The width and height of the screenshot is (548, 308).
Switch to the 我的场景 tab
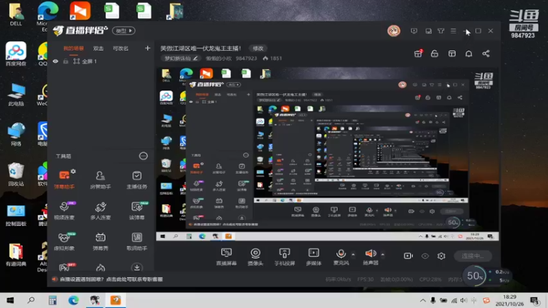(x=73, y=49)
